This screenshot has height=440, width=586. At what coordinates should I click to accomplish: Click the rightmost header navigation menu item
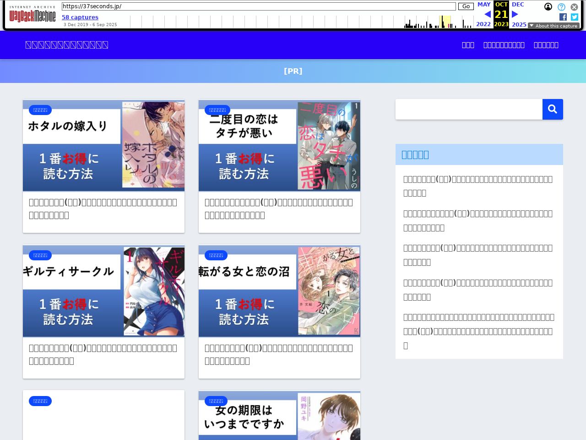click(x=546, y=45)
